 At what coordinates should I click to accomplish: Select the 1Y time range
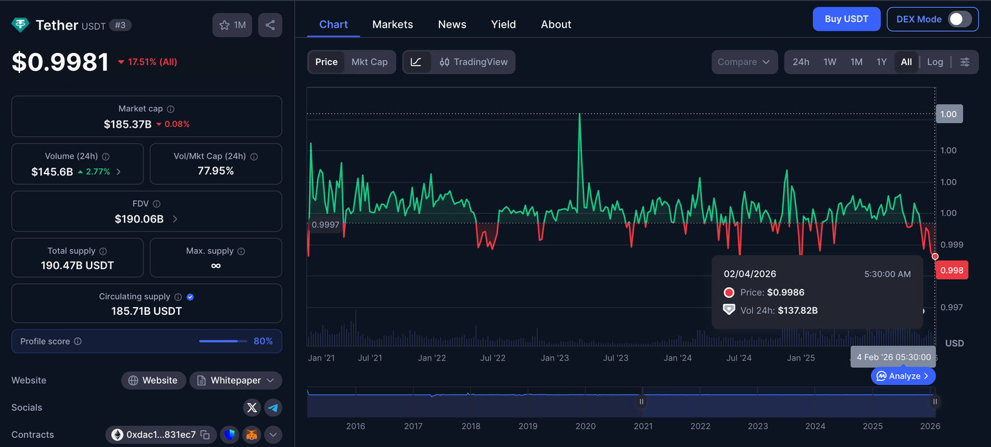[881, 62]
